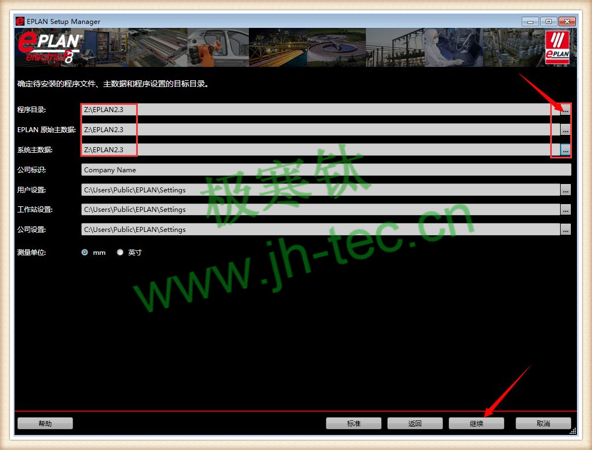
Task: Click the 公司标识 label
Action: pyautogui.click(x=31, y=170)
